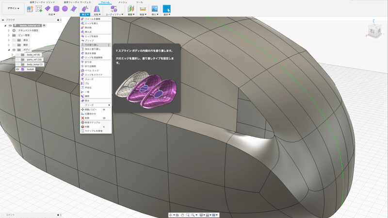This screenshot has width=388, height=218.
Task: Switch to ツール tab
Action: point(139,2)
